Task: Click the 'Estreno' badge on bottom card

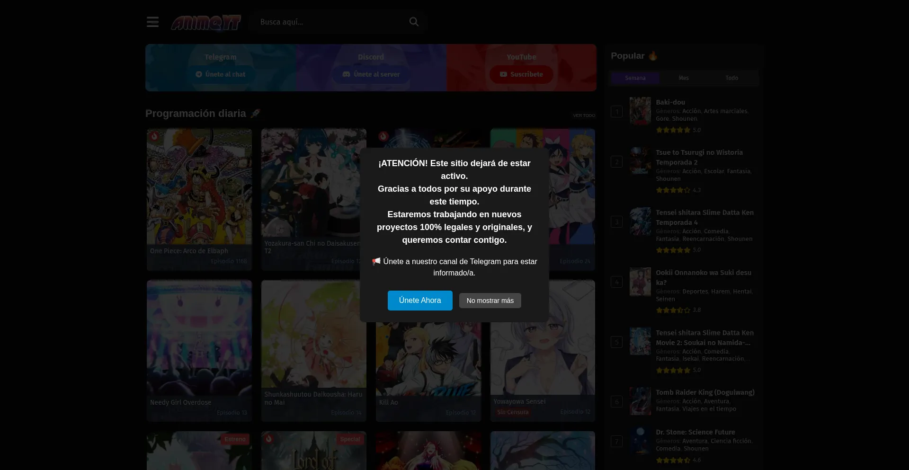Action: click(x=235, y=439)
